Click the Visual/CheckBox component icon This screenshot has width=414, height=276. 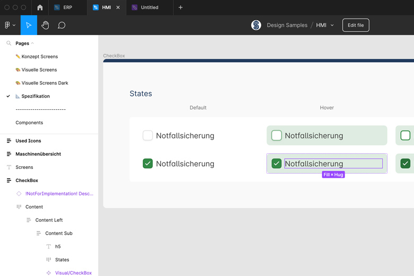coord(49,273)
